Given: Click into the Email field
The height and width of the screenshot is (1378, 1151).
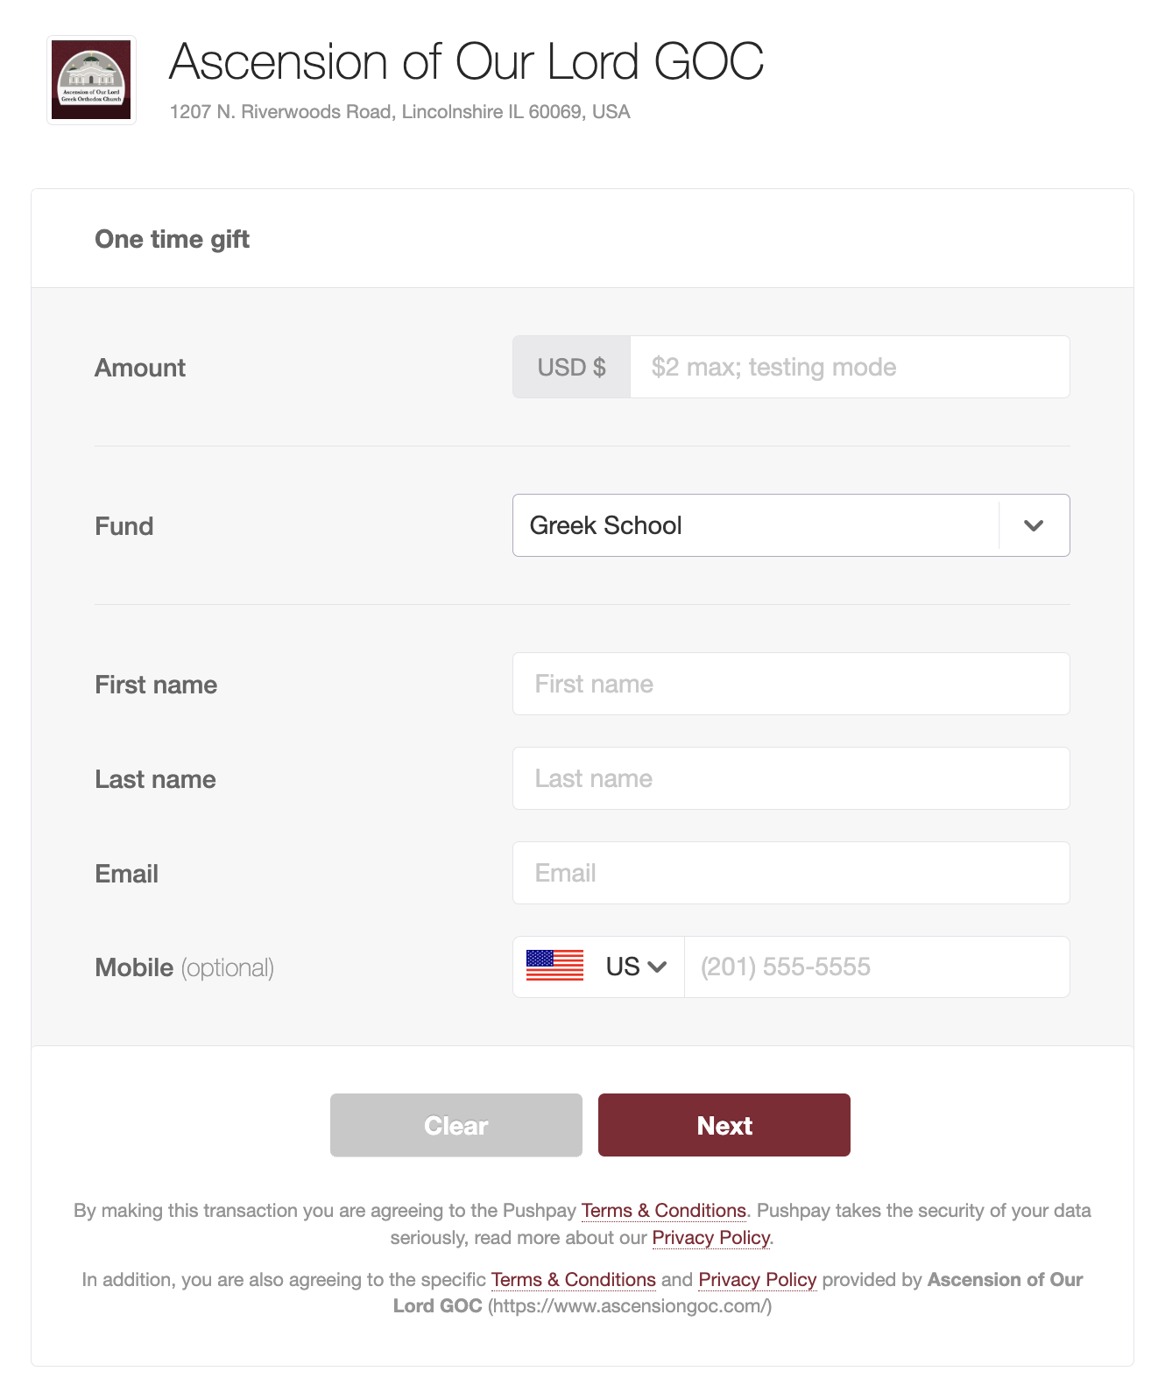Looking at the screenshot, I should 791,873.
